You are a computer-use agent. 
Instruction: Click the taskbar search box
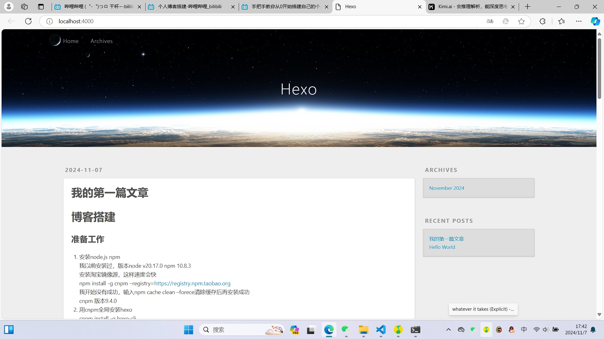tap(242, 330)
